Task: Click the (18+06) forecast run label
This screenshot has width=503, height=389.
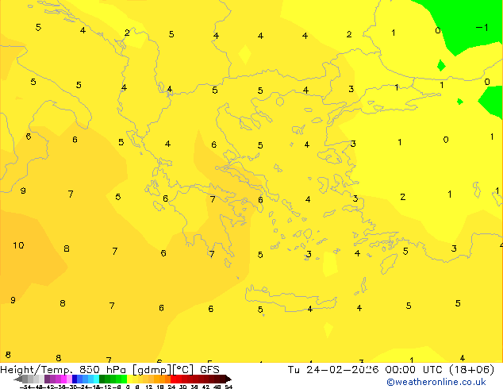Action: pyautogui.click(x=471, y=370)
